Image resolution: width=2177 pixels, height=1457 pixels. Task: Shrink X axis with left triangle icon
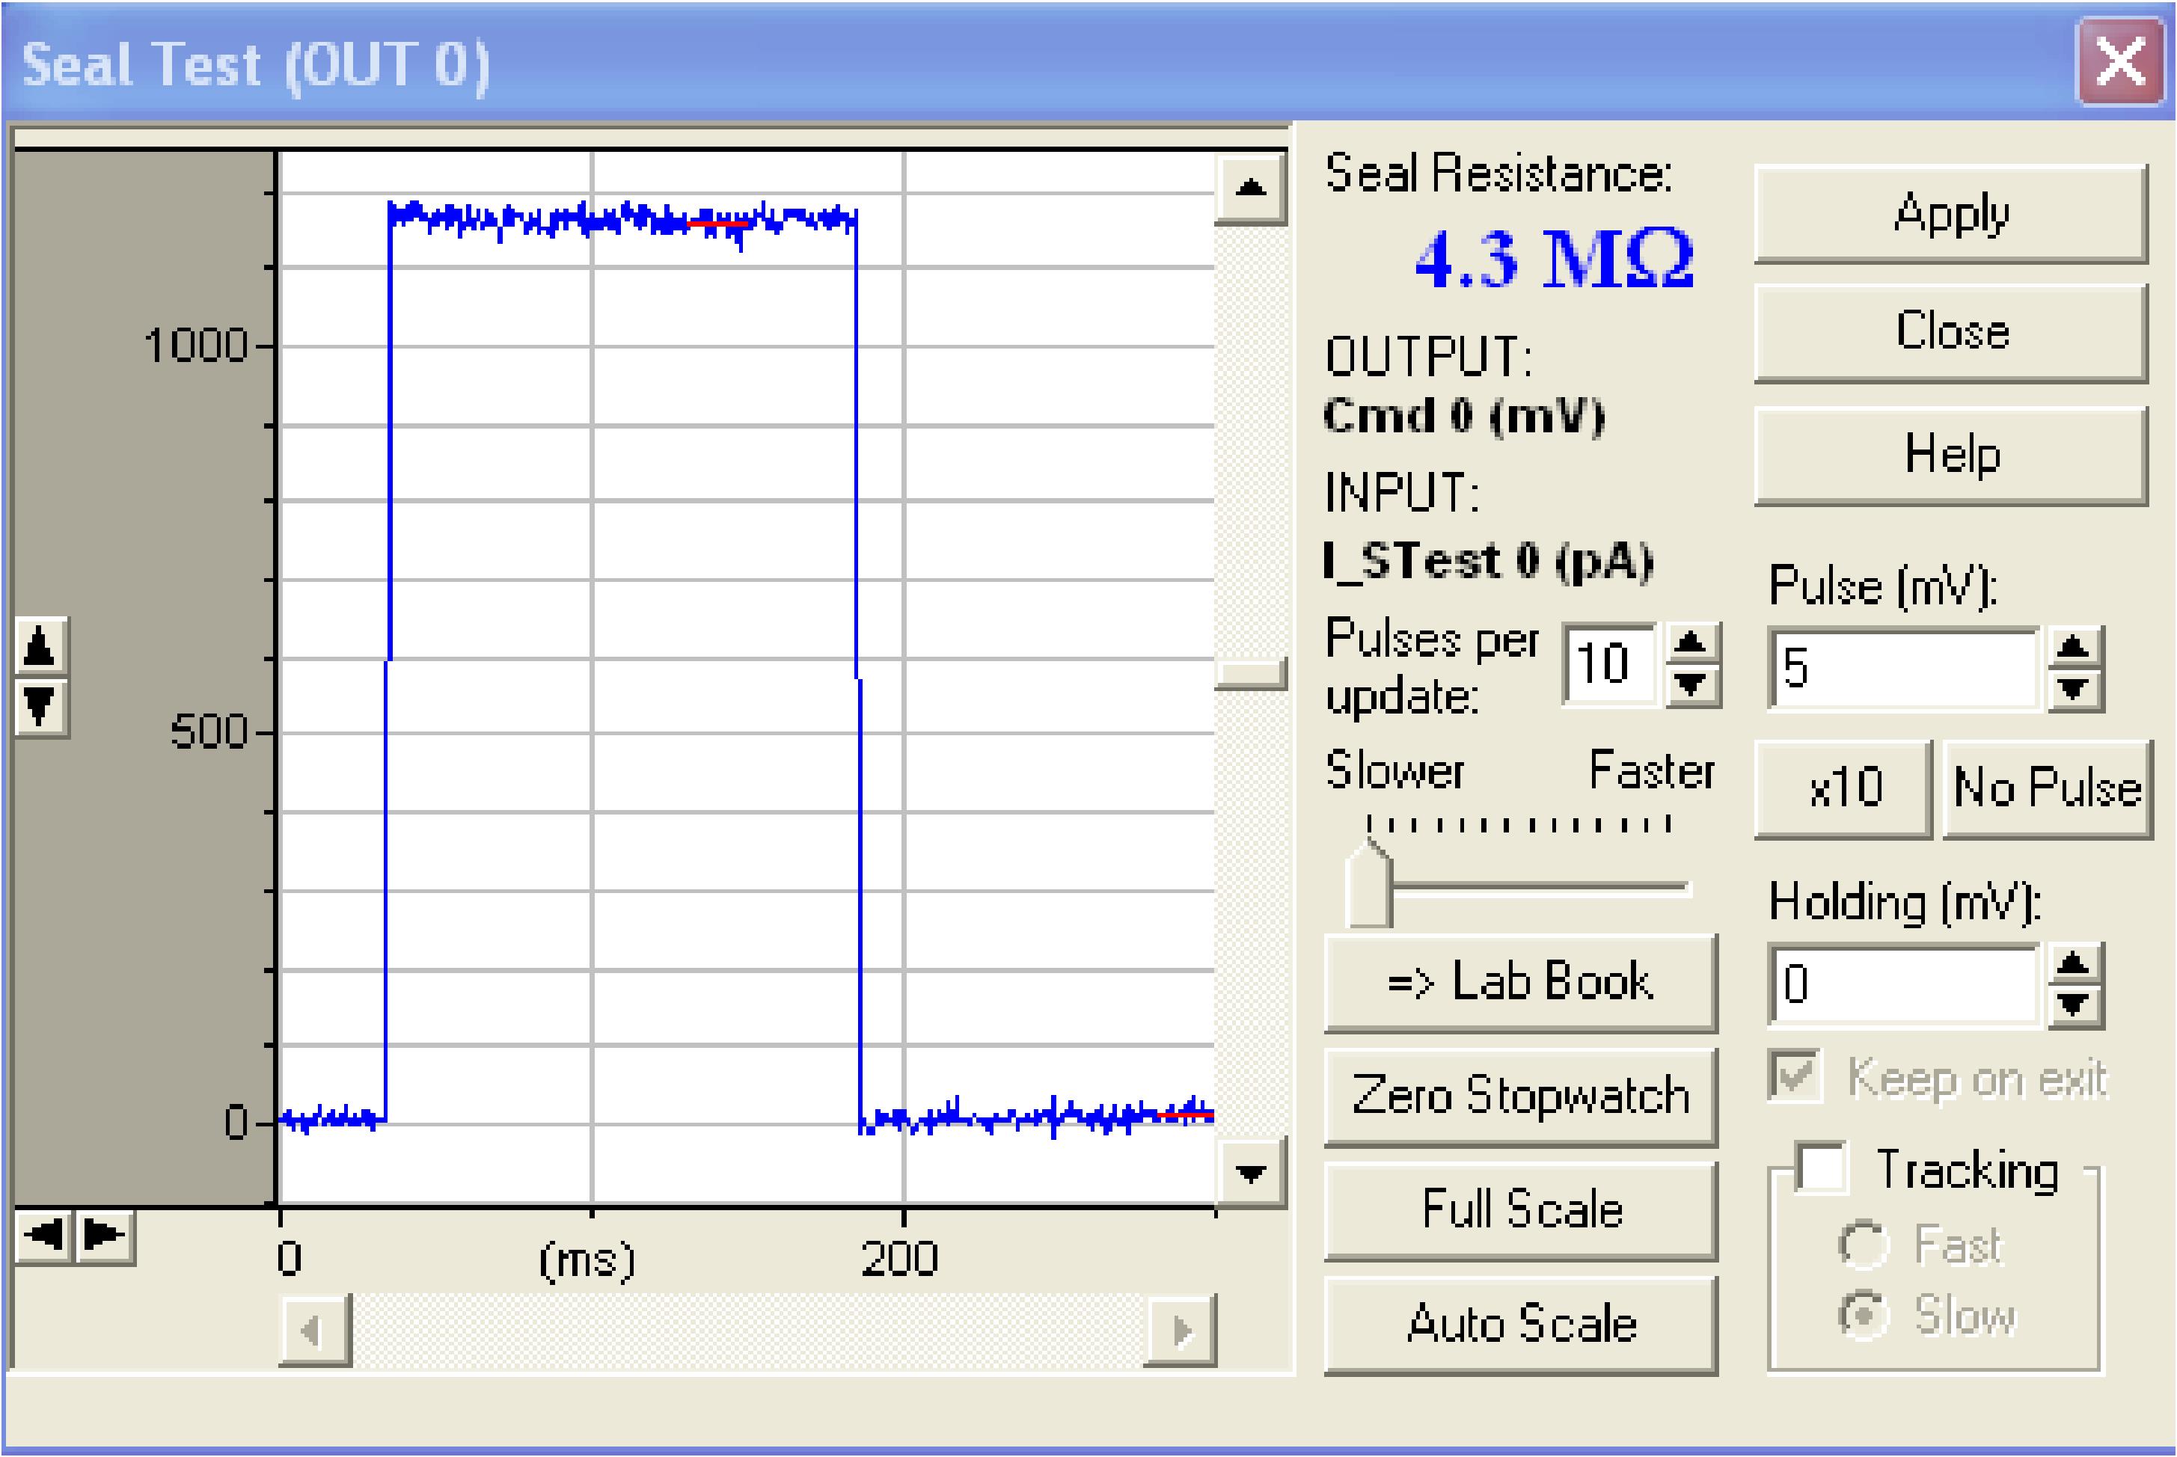point(45,1237)
